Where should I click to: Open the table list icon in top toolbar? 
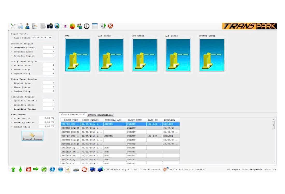tap(95, 26)
